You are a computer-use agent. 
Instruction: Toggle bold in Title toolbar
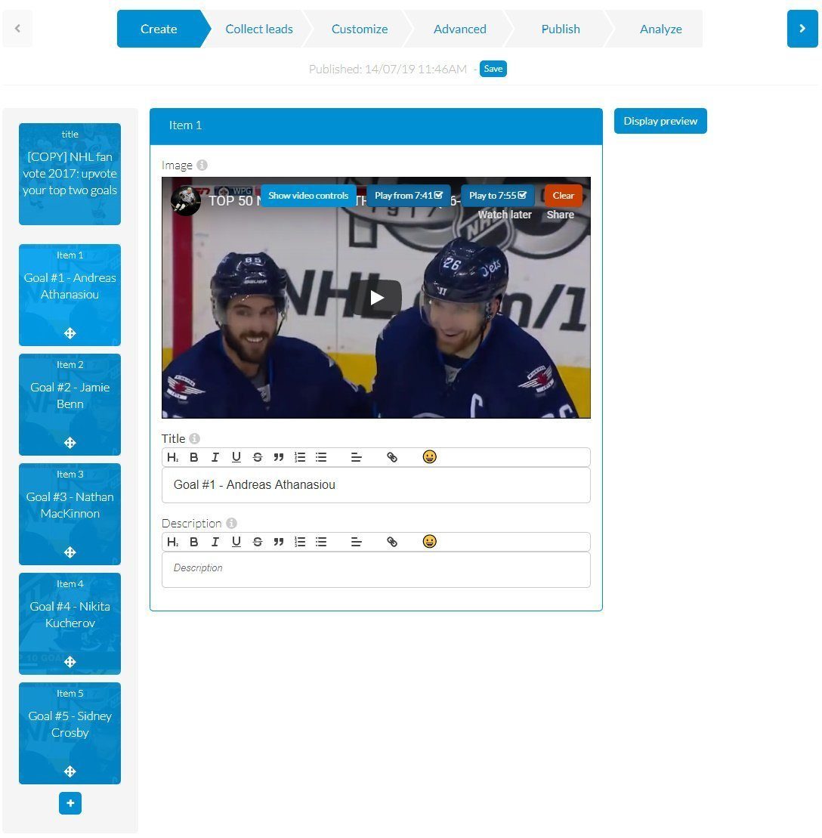(x=194, y=457)
